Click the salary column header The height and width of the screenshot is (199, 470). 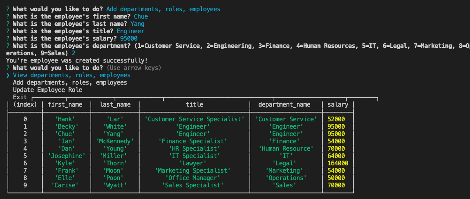[338, 104]
